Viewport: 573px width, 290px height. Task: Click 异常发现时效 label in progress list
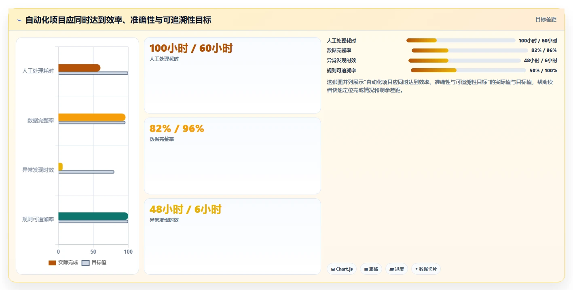[341, 61]
